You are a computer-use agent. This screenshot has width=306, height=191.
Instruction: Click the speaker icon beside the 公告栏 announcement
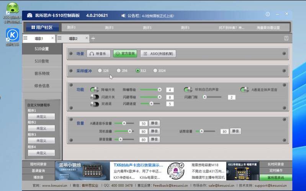click(124, 16)
